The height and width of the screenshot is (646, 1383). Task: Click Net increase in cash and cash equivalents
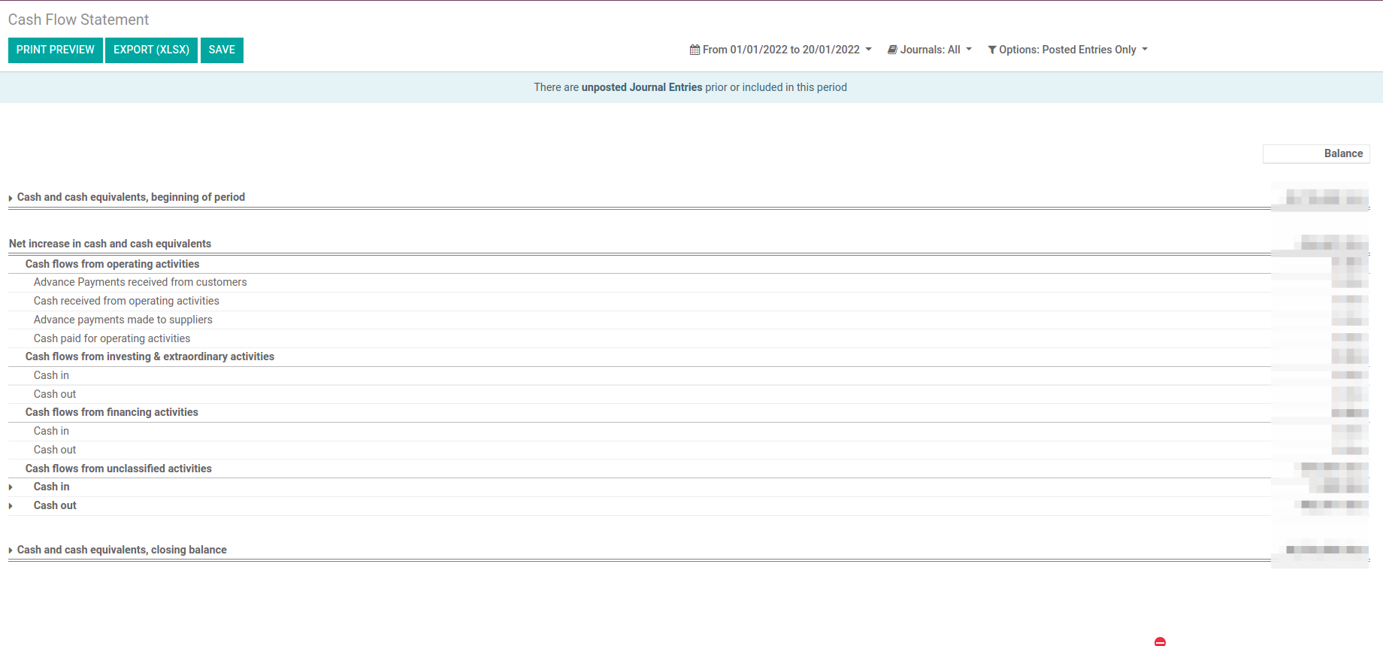(110, 244)
